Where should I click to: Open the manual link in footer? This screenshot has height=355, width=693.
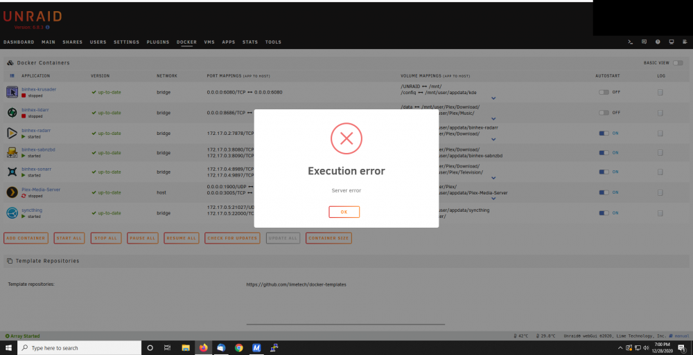click(x=681, y=336)
